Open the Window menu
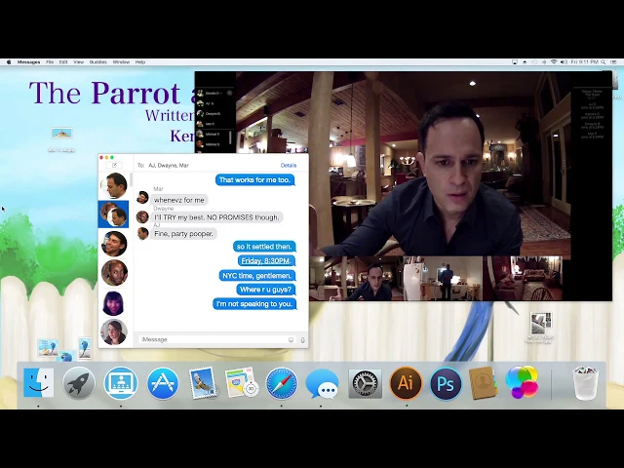 (x=121, y=62)
